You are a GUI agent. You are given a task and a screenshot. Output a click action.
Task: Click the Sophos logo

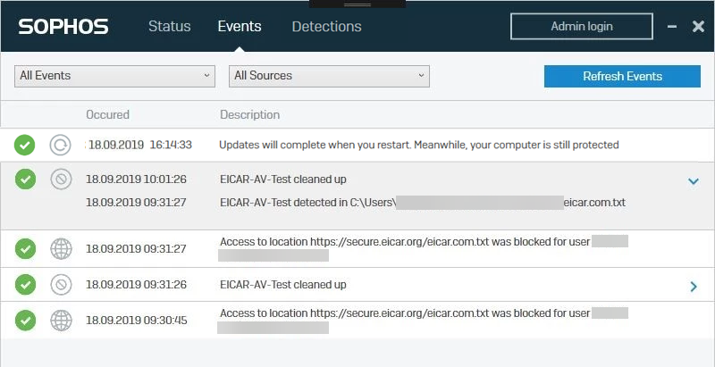click(63, 27)
